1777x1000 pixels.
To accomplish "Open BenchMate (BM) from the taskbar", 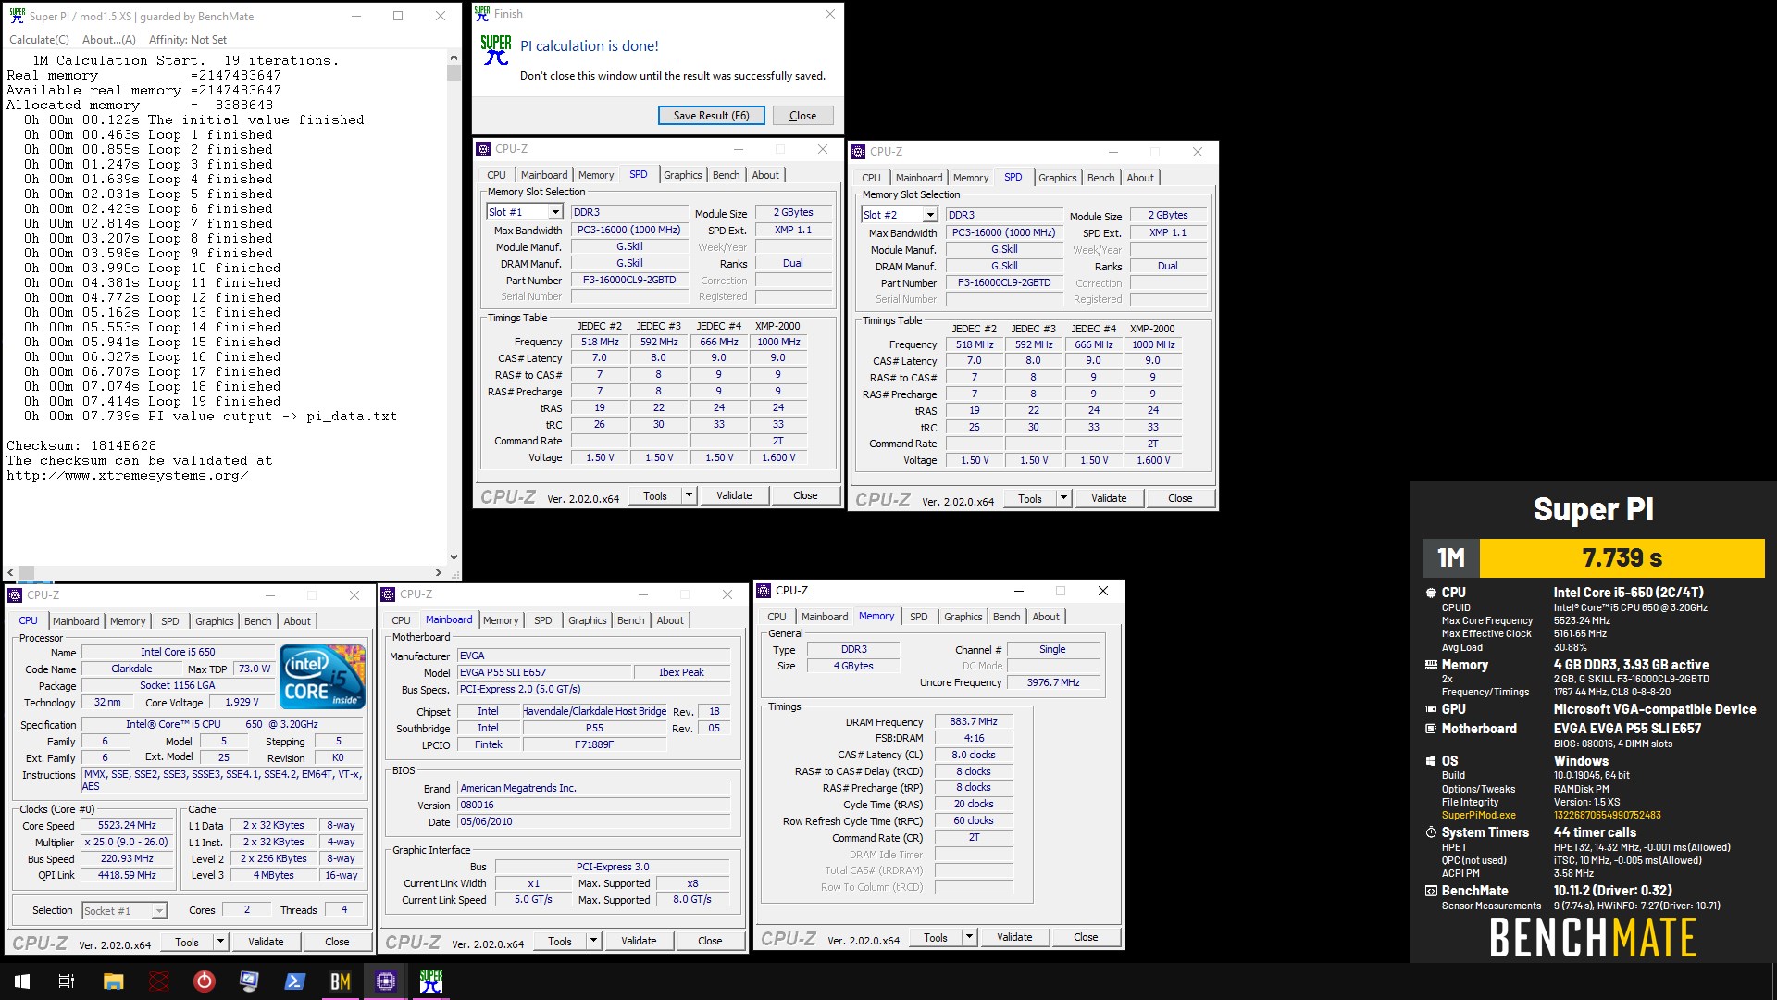I will click(x=341, y=981).
